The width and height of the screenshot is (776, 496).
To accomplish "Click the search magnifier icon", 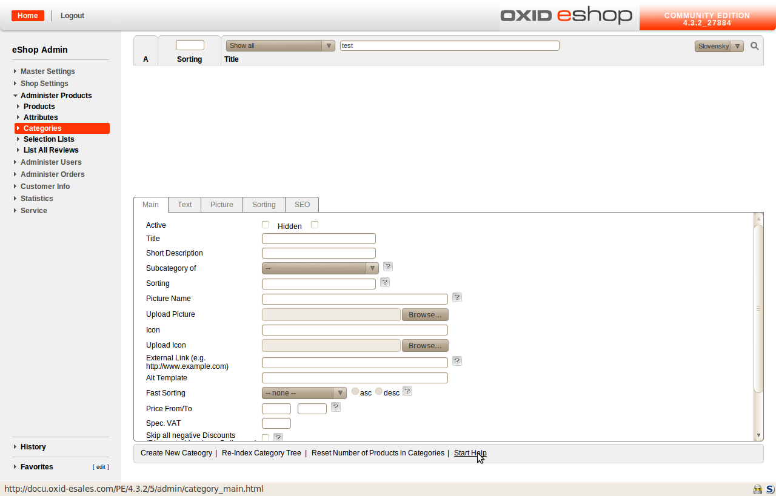I will [754, 46].
